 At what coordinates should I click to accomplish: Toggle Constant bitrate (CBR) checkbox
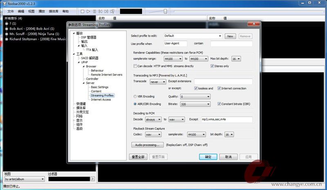tap(219, 104)
